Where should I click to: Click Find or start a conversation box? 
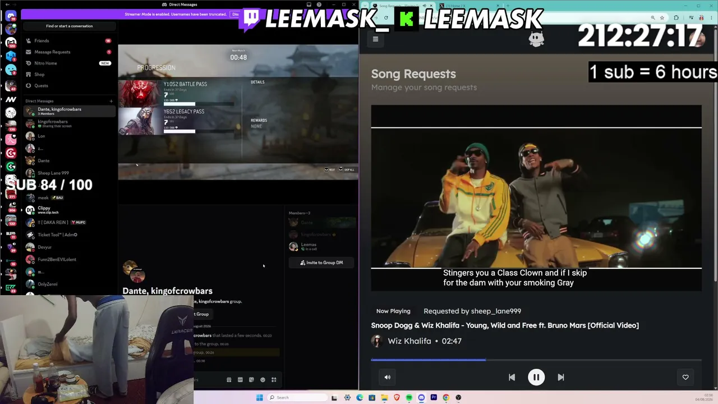pos(70,26)
